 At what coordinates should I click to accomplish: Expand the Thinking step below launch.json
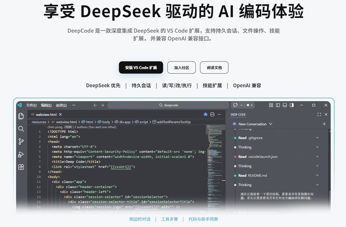pos(317,166)
